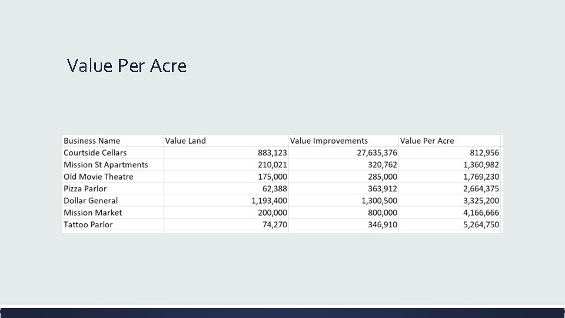Click land value 62,388
This screenshot has height=318, width=565.
[x=275, y=188]
